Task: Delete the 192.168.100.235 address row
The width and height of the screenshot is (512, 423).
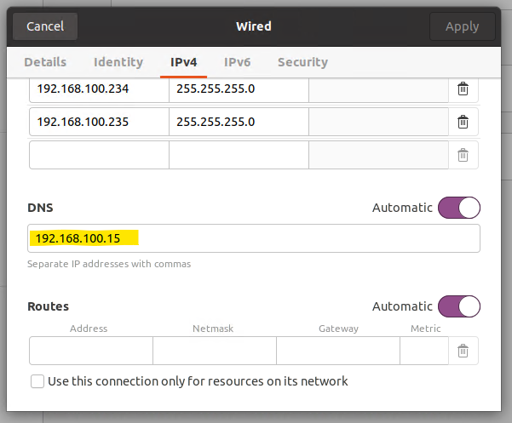Action: (x=463, y=122)
